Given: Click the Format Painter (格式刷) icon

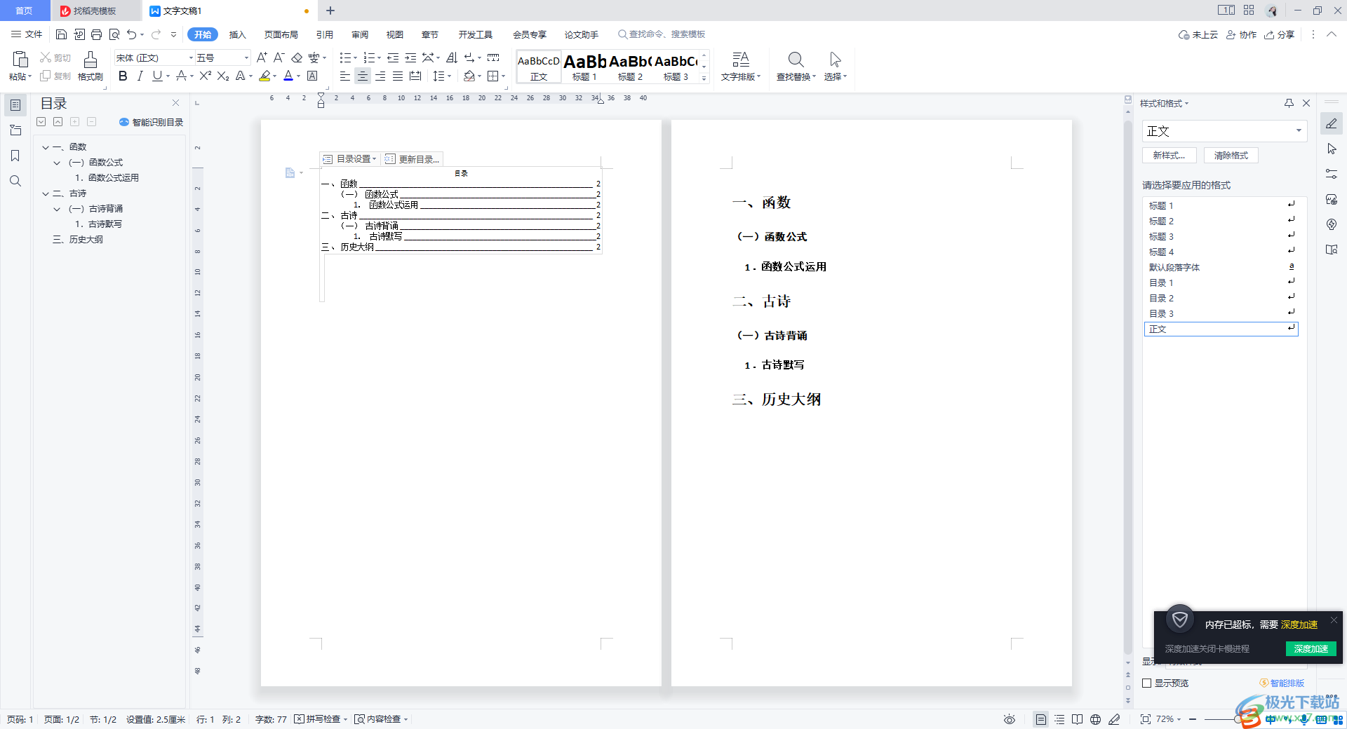Looking at the screenshot, I should point(91,60).
